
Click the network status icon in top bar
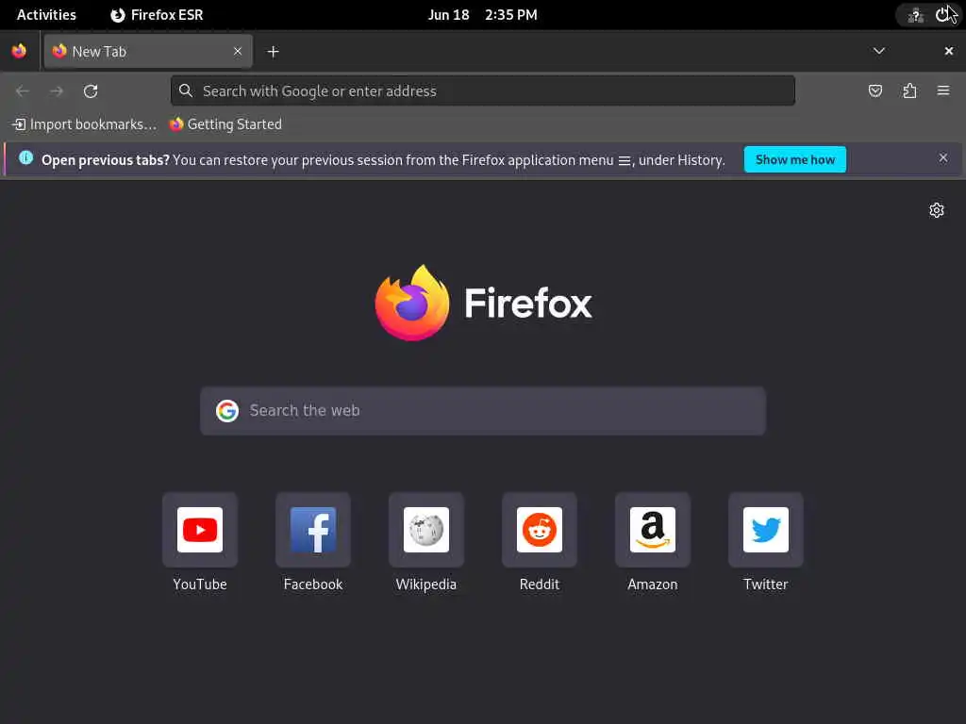pyautogui.click(x=915, y=15)
